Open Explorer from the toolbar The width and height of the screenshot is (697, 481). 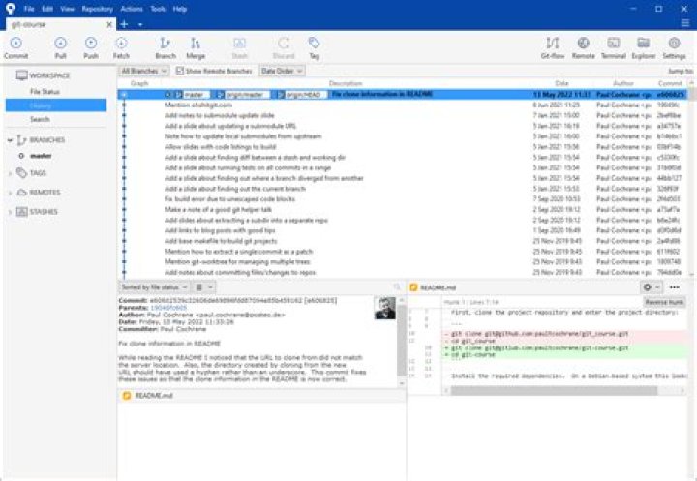[643, 47]
